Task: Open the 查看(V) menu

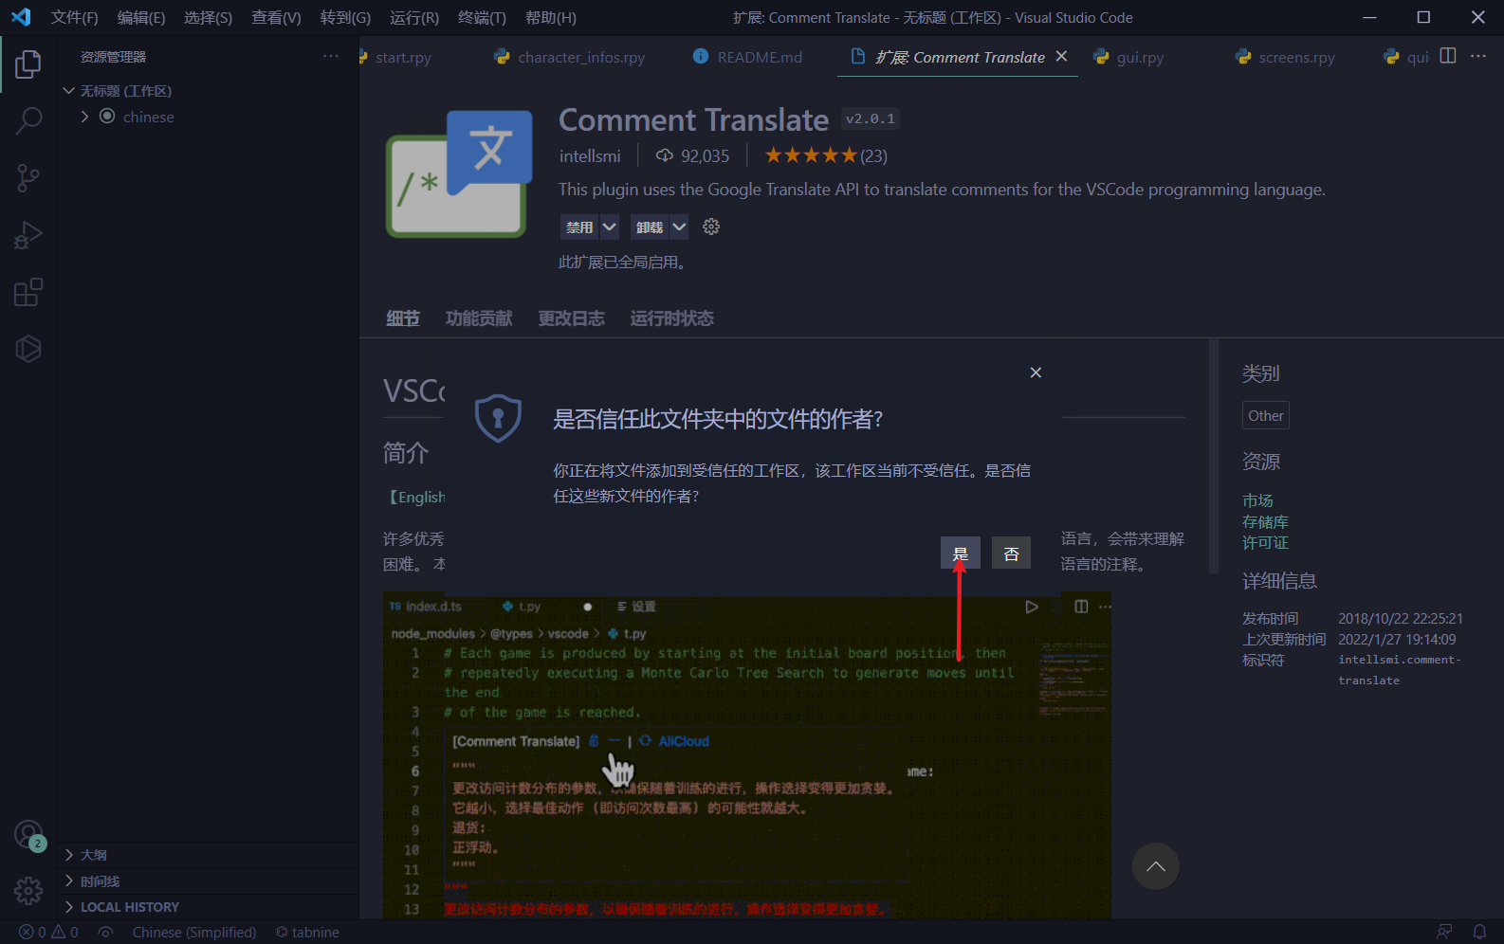Action: (x=276, y=17)
